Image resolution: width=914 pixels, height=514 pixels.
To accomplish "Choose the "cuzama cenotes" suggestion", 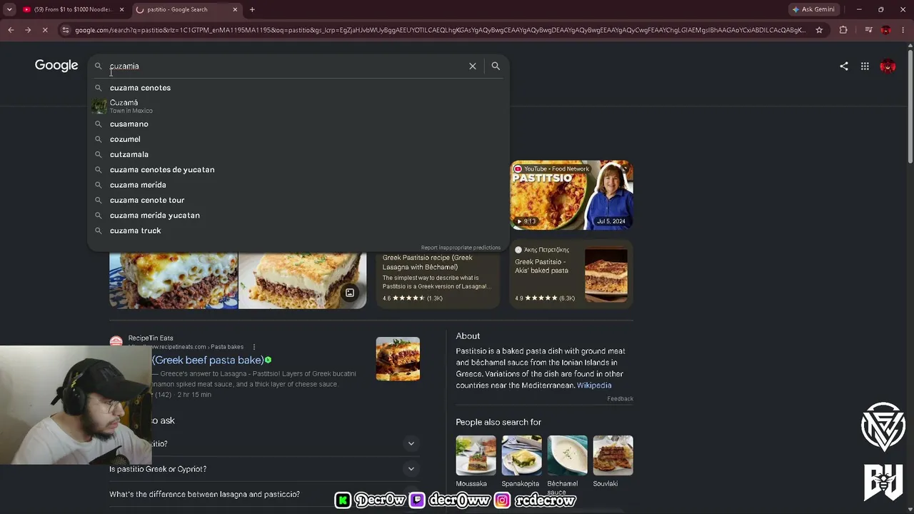I will 298,88.
